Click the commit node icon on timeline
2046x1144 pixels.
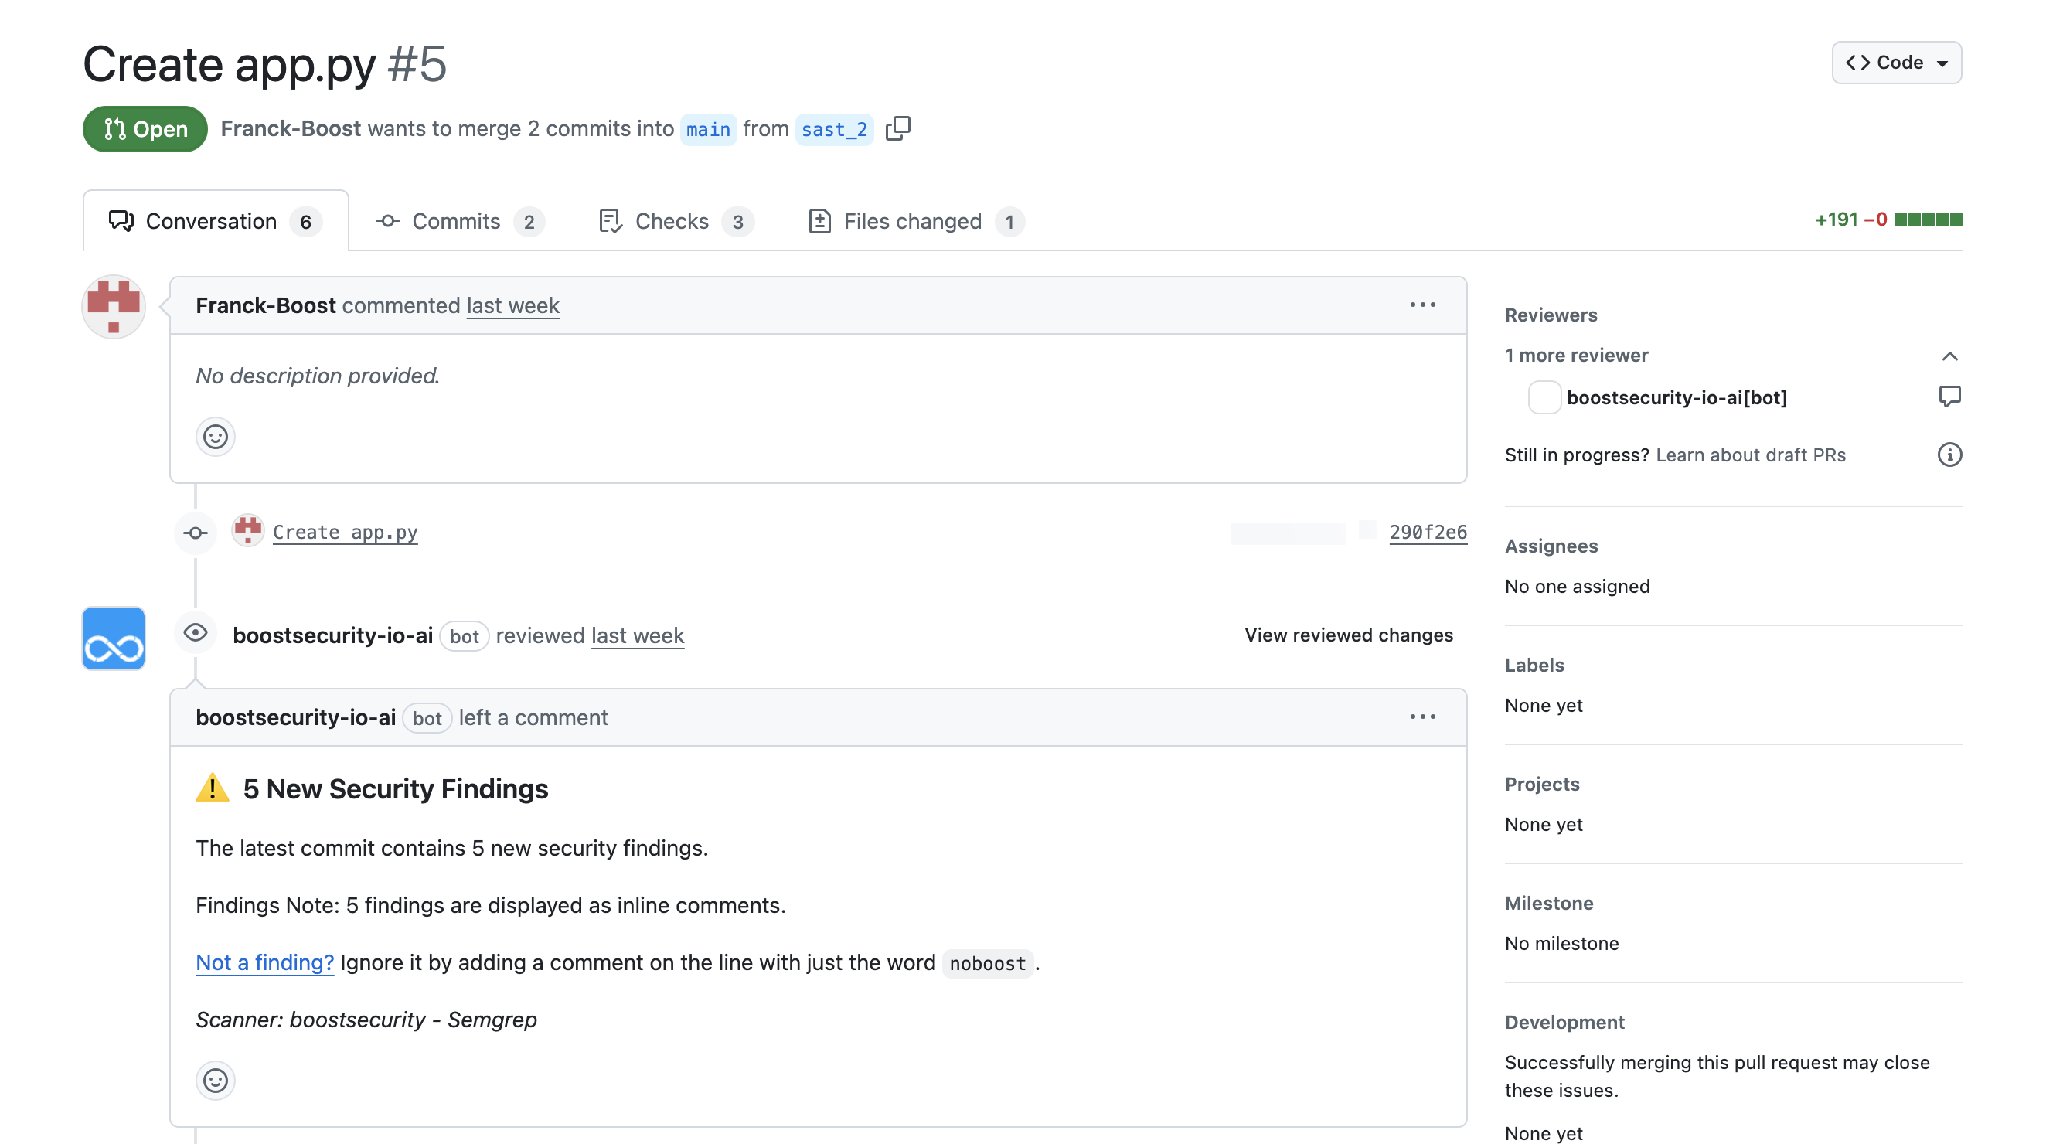[x=196, y=533]
